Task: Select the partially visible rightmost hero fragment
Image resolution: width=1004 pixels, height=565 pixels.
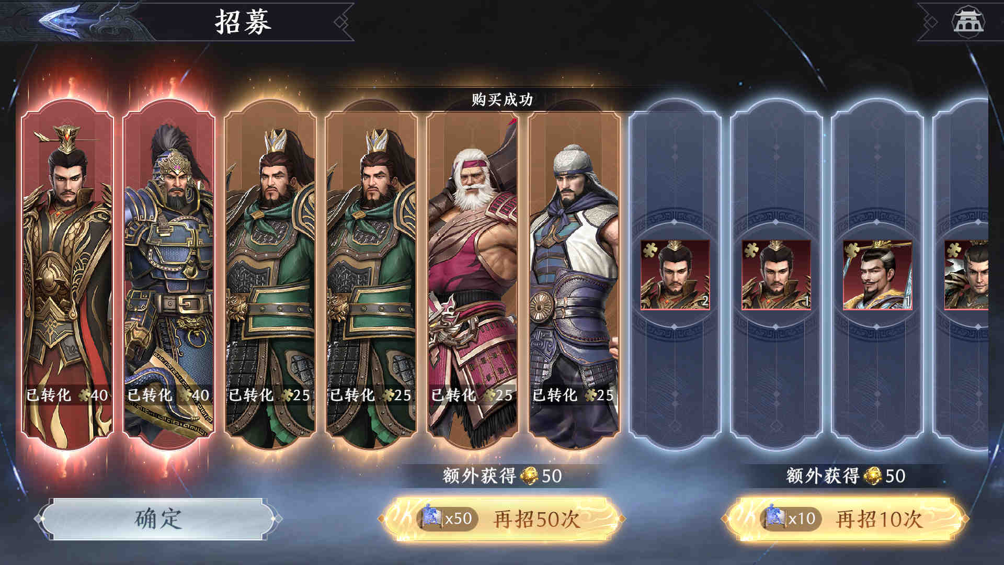Action: click(x=966, y=275)
